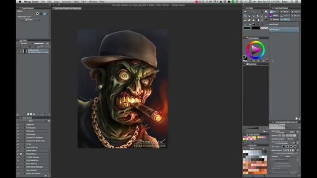Enable the unchecked box for Auto action 1
This screenshot has height=178, width=317.
18,164
